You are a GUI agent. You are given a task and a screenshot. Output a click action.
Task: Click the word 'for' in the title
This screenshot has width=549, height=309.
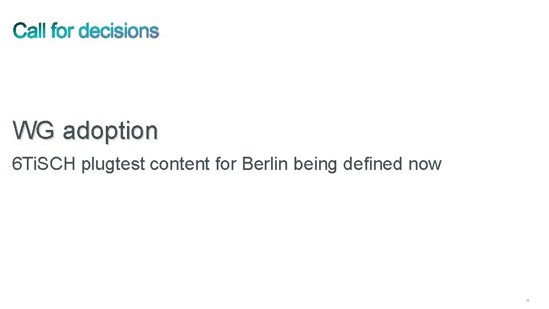coord(62,31)
